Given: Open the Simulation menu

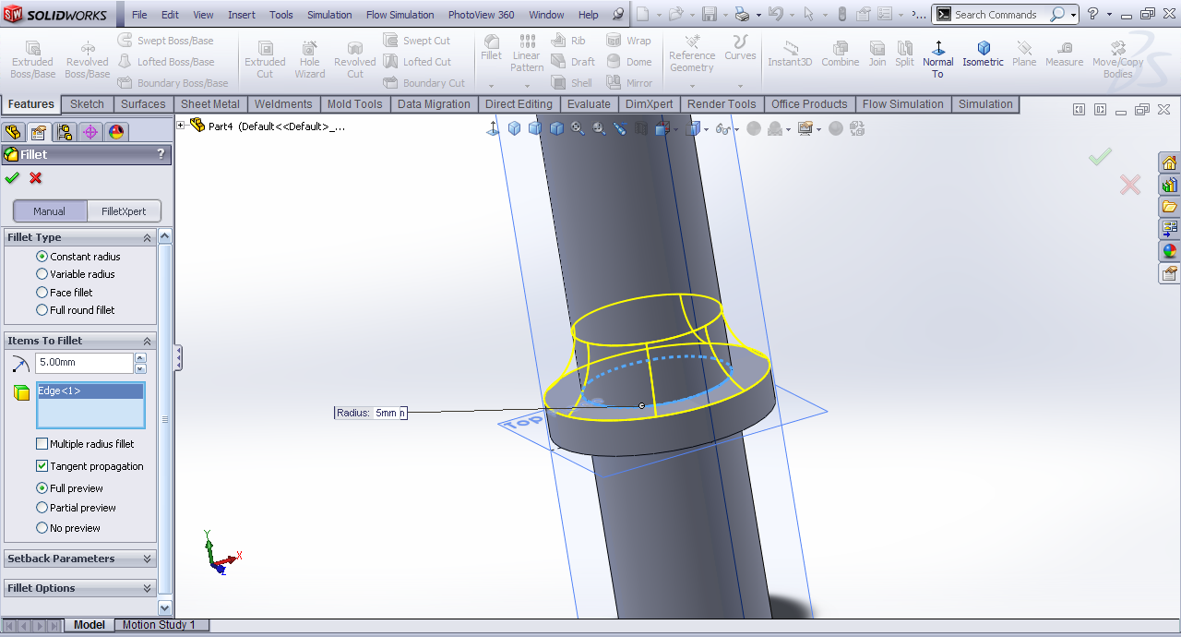Looking at the screenshot, I should coord(329,15).
